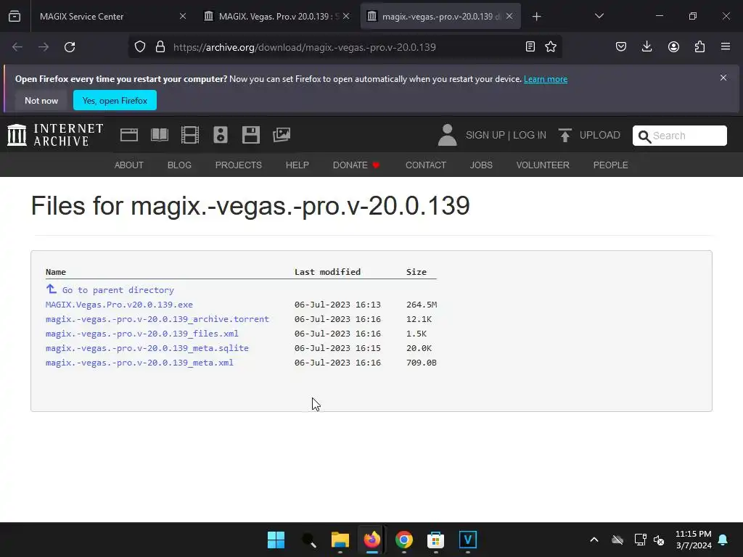This screenshot has height=557, width=743.
Task: Click the Upload arrow icon
Action: coord(565,135)
